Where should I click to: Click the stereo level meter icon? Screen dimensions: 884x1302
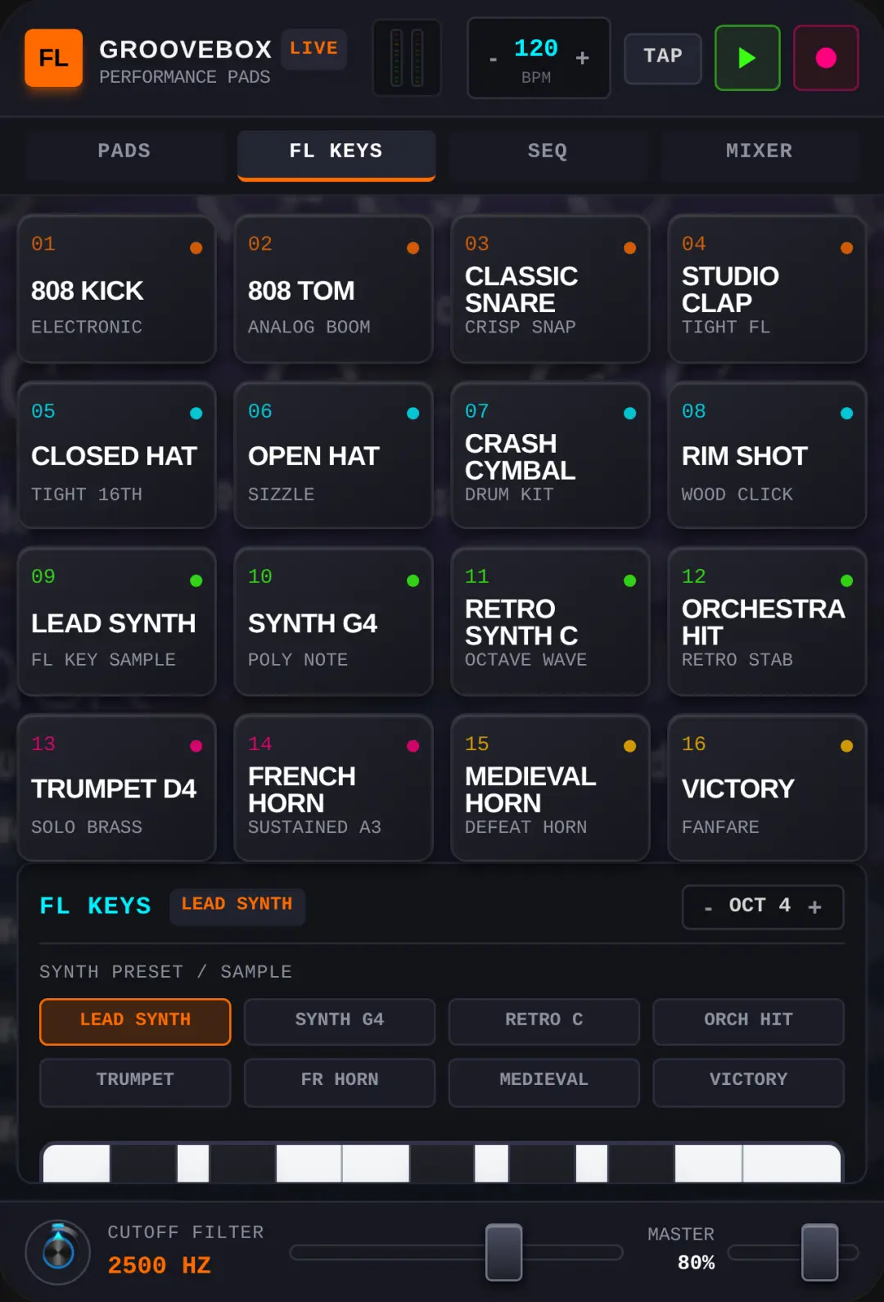(x=407, y=57)
